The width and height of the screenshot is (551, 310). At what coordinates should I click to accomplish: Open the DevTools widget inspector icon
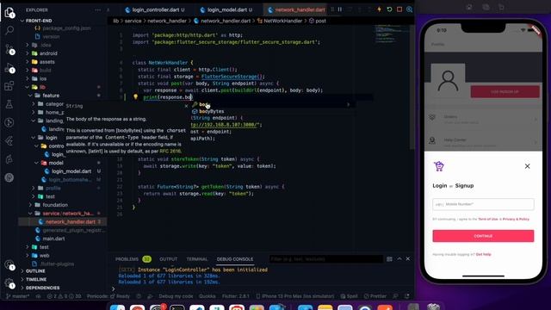click(410, 9)
